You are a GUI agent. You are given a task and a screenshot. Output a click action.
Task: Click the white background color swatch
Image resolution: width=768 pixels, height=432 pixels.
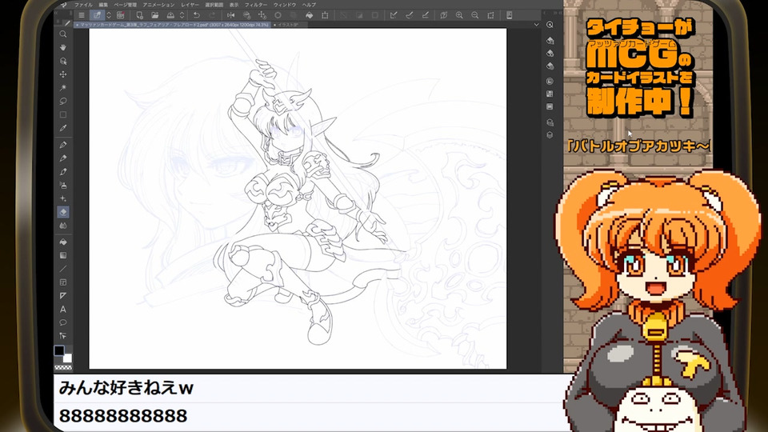[67, 357]
